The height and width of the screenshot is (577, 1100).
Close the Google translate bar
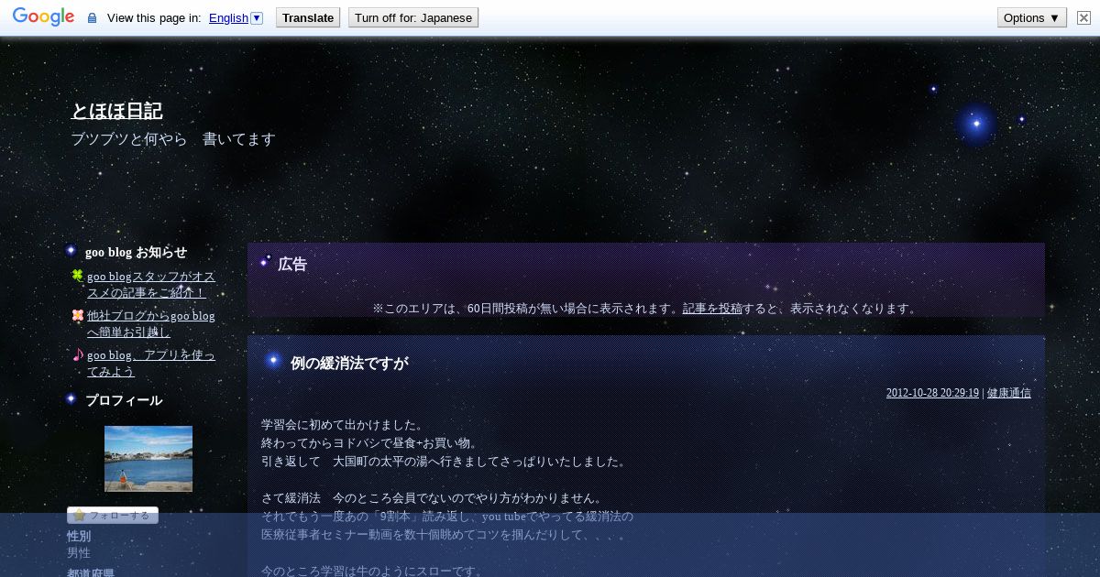(x=1083, y=17)
